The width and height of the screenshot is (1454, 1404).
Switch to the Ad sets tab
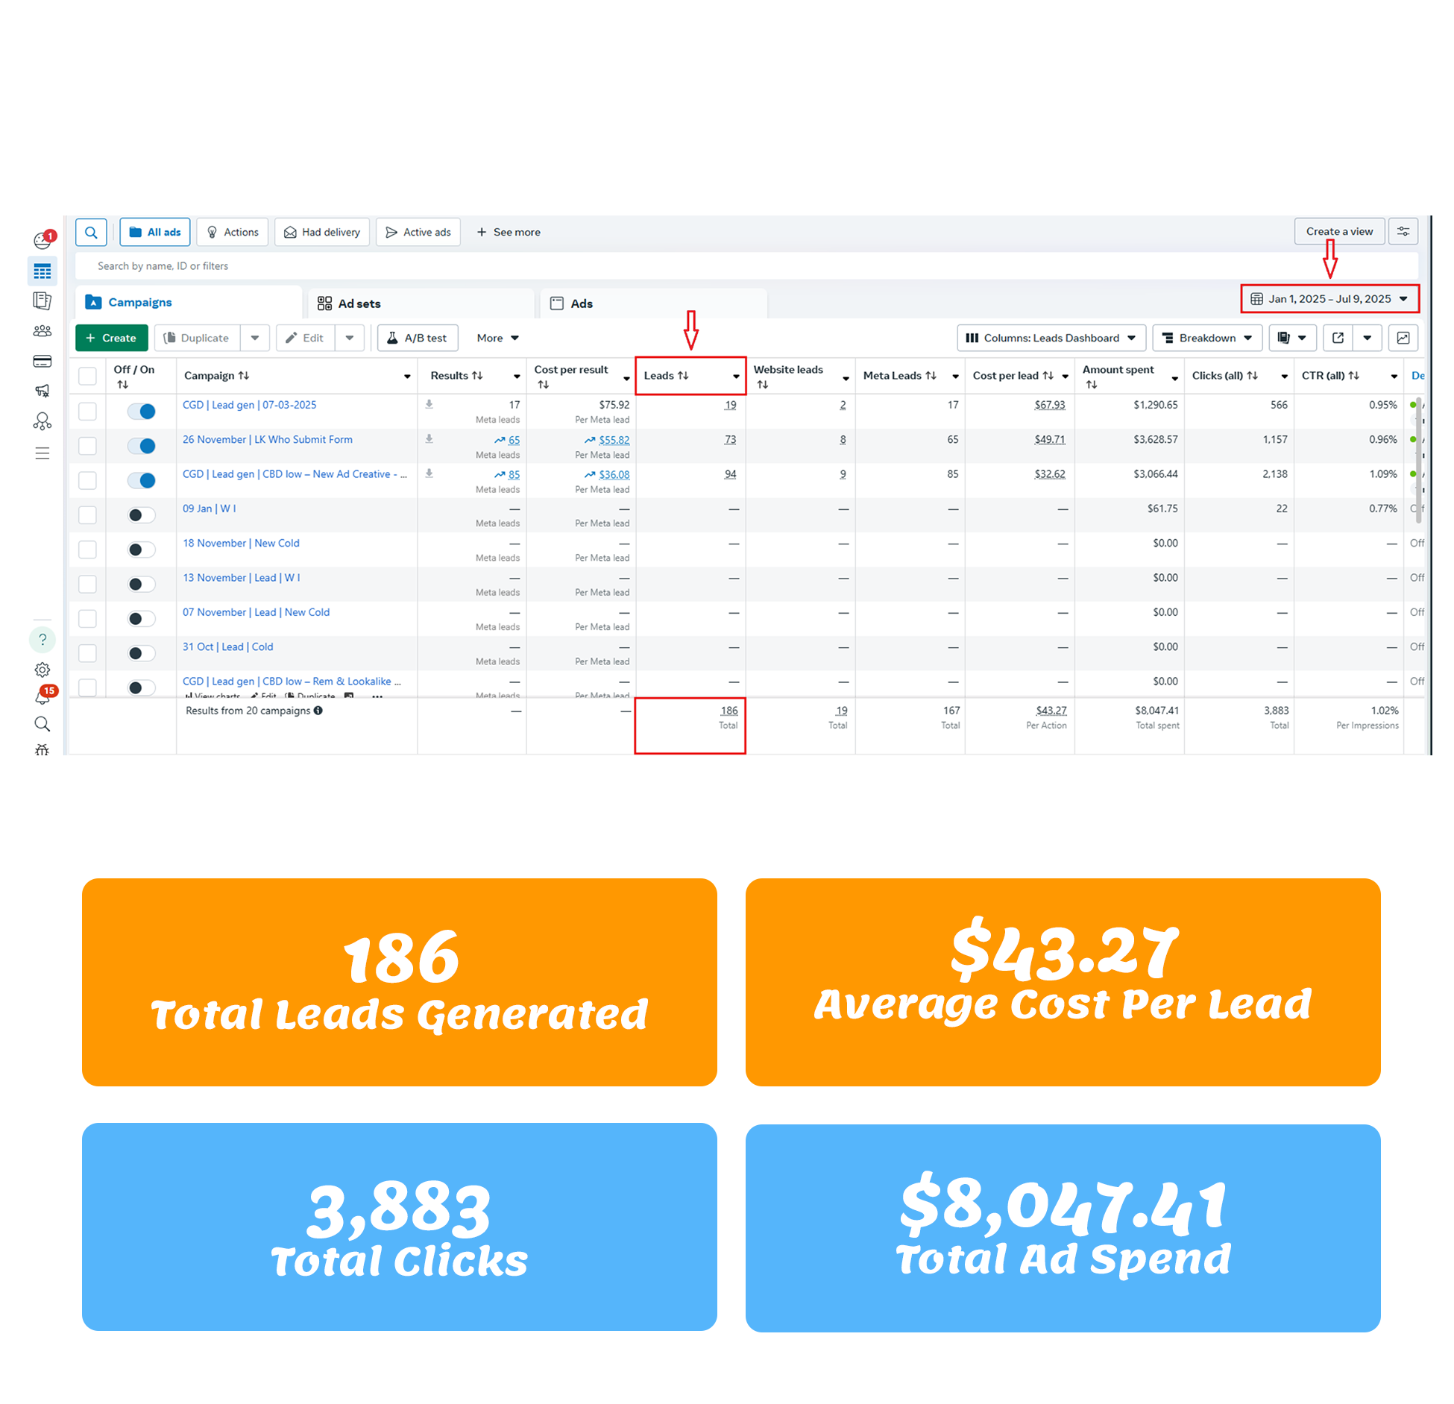pos(358,303)
